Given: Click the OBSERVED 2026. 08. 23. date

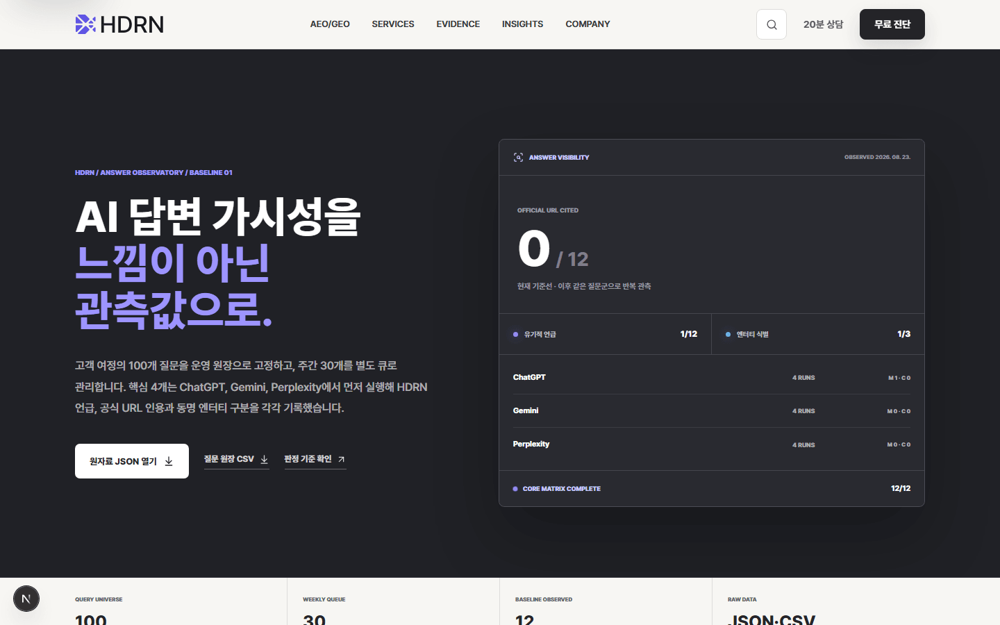Looking at the screenshot, I should coord(877,157).
